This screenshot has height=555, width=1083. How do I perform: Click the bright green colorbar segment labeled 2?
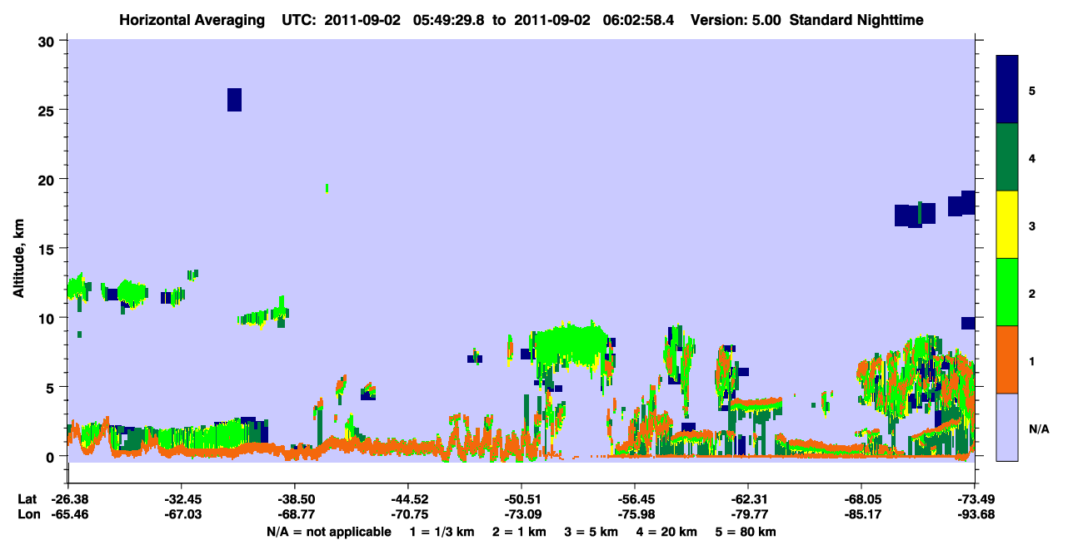(x=1007, y=292)
